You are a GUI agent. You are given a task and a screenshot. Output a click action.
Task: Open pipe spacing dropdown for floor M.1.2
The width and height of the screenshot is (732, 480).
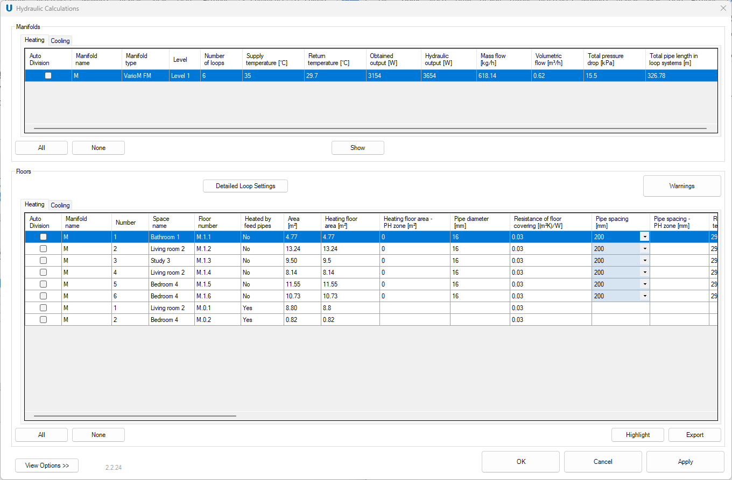coord(644,249)
